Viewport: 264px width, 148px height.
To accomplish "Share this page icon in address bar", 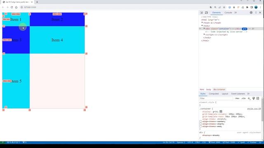I will [x=220, y=7].
